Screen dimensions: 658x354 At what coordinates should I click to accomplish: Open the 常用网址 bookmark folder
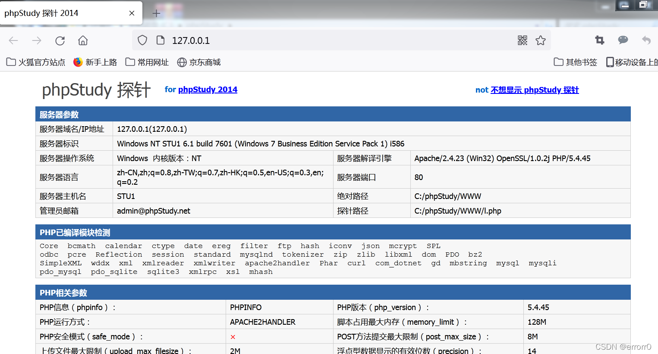[147, 62]
